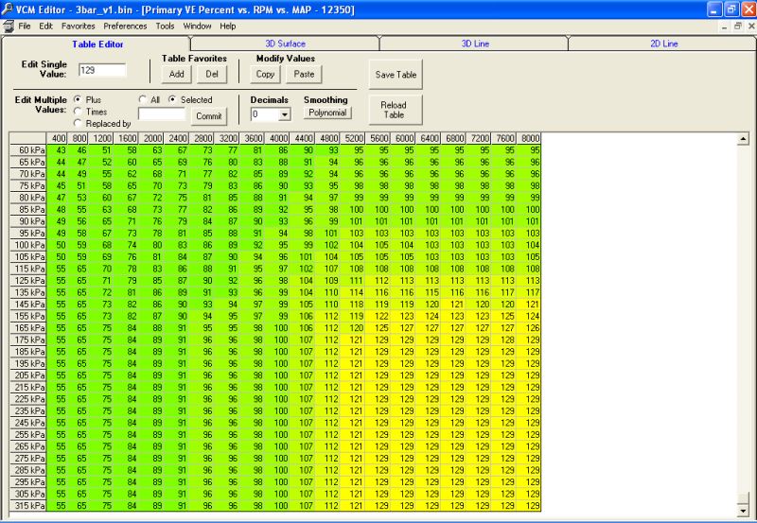The width and height of the screenshot is (757, 523).
Task: Open the Preferences menu
Action: (x=125, y=26)
